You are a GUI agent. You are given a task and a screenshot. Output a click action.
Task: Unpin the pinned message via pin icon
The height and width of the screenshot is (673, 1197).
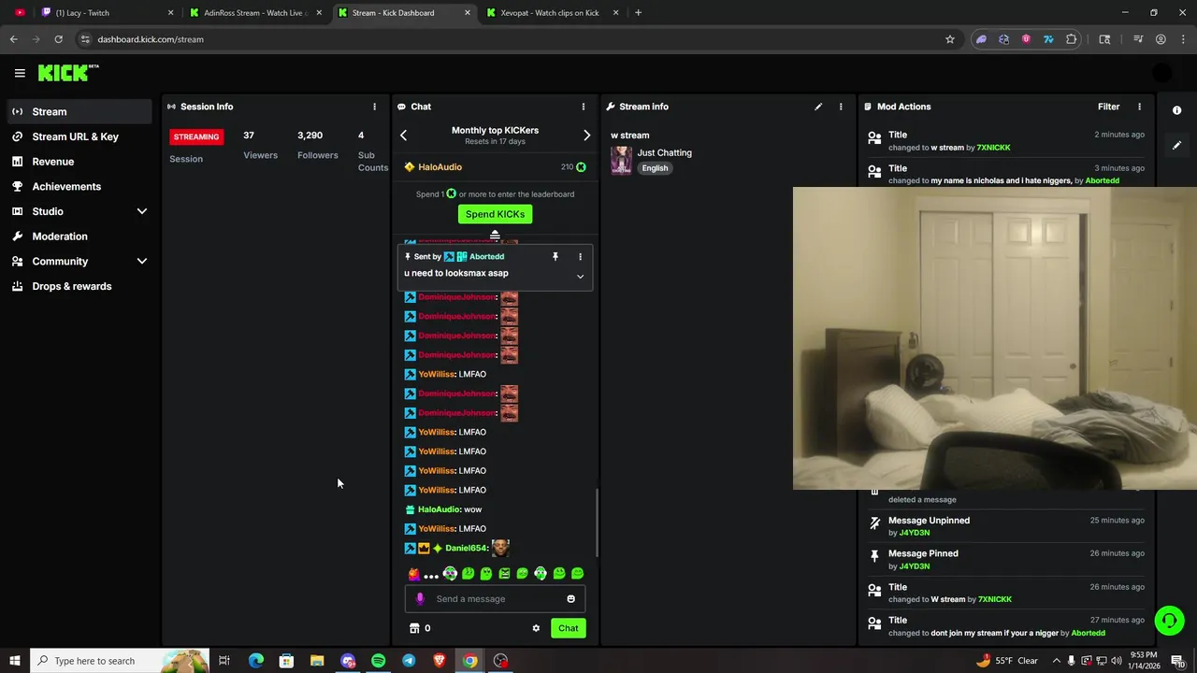555,256
